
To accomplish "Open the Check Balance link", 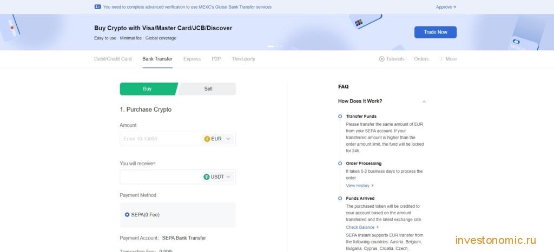I will pyautogui.click(x=362, y=227).
